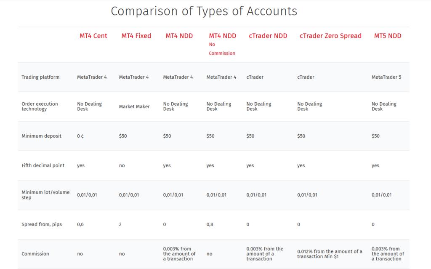Click the '$50' deposit under MT5 NDD
The width and height of the screenshot is (431, 269).
pos(375,136)
